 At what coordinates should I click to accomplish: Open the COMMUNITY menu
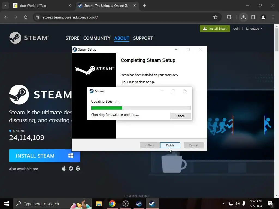pos(97,38)
